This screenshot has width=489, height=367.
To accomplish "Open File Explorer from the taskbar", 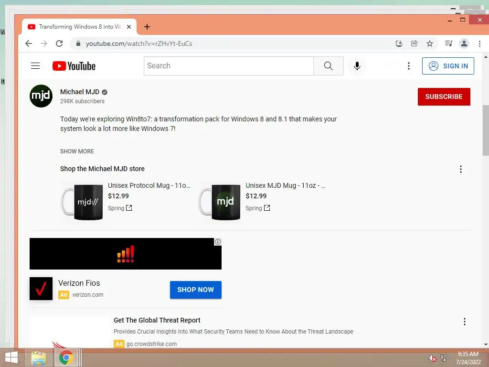I will pyautogui.click(x=39, y=357).
